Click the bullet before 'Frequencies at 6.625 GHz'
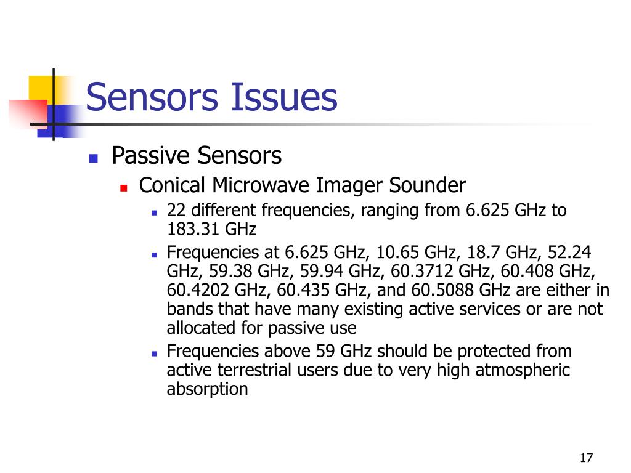This screenshot has height=473, width=631. [x=154, y=255]
